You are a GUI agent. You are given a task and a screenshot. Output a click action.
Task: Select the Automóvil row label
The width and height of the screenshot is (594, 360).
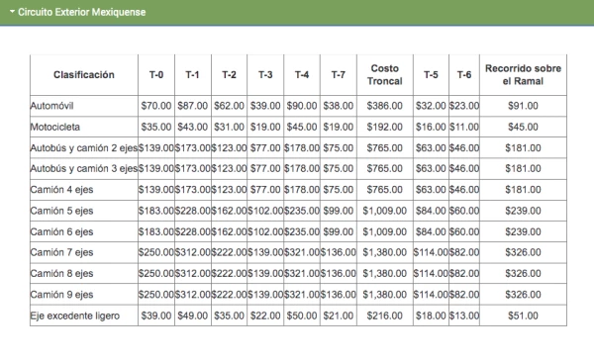click(51, 106)
